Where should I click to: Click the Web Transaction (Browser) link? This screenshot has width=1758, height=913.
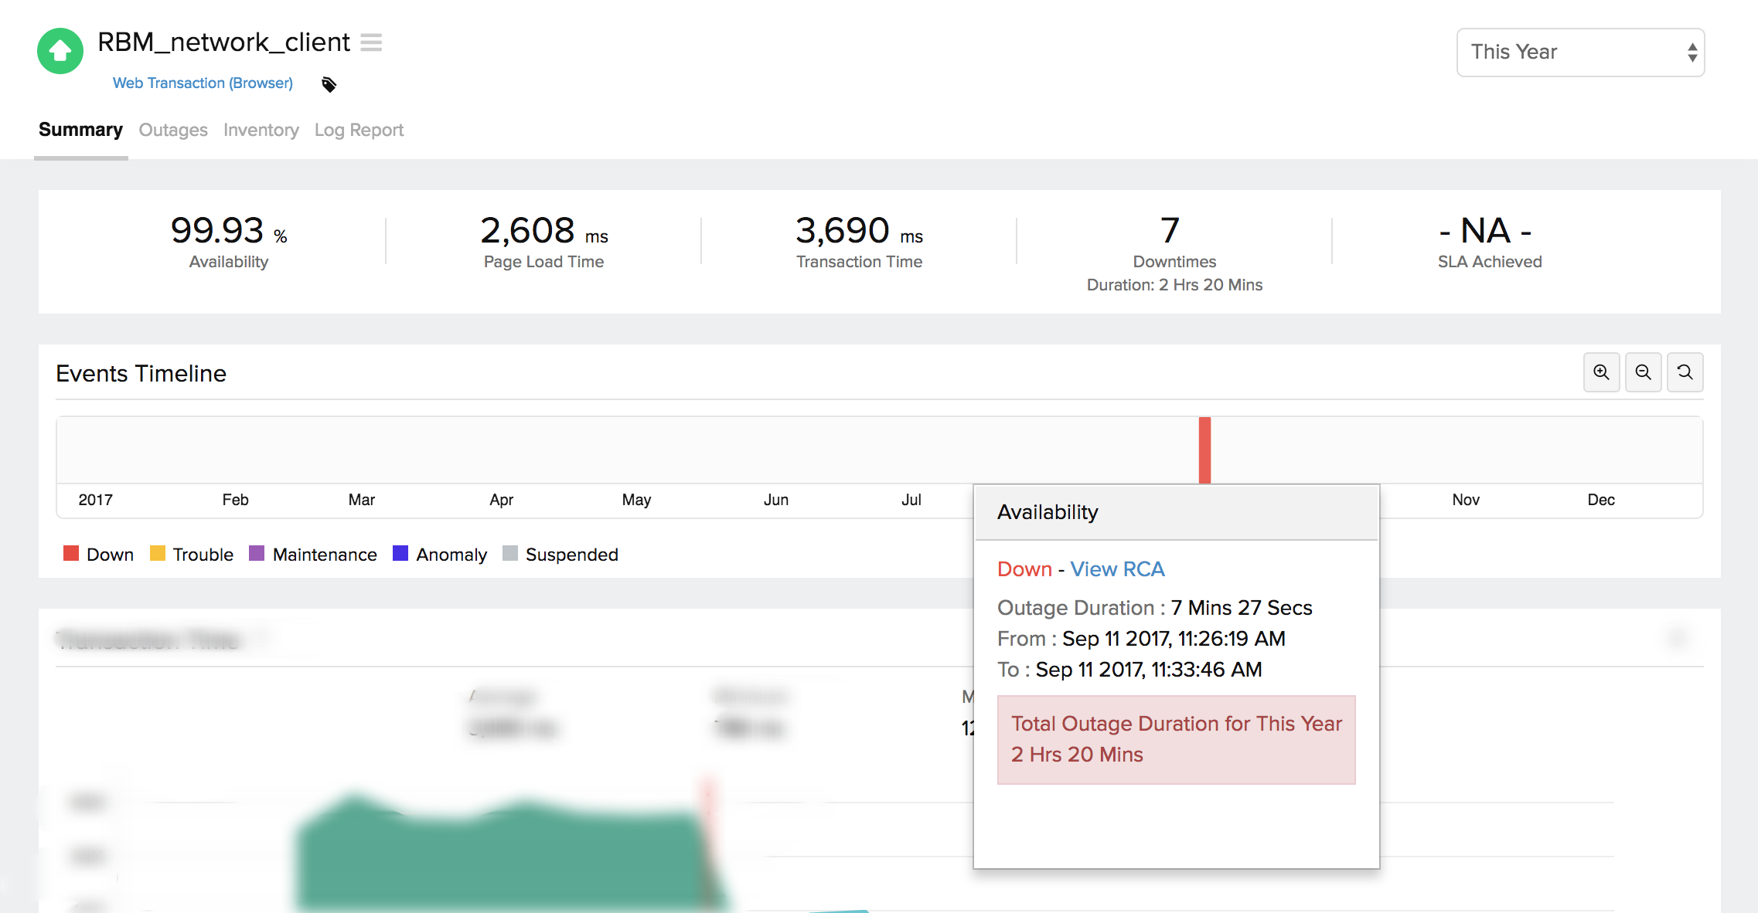(203, 83)
